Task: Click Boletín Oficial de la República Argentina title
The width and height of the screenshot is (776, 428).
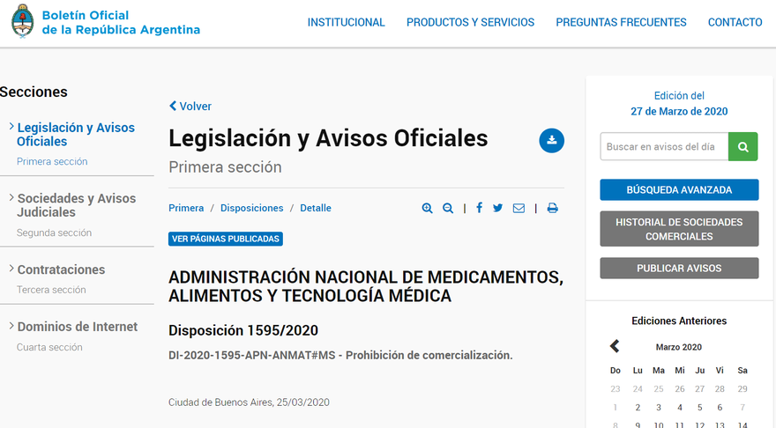Action: click(122, 22)
